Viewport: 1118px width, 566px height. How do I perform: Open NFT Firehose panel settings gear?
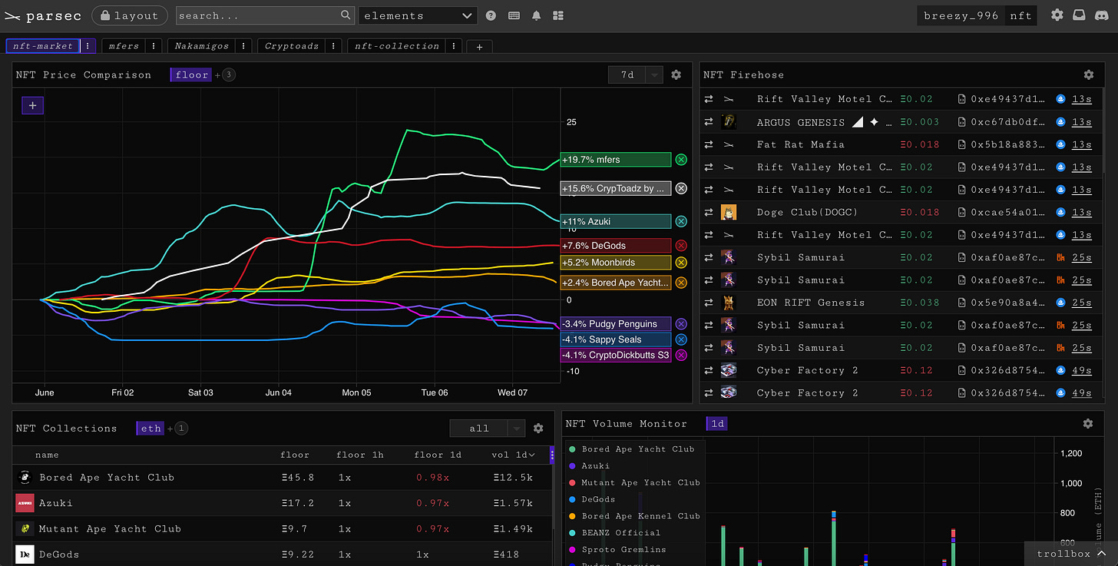[1088, 74]
